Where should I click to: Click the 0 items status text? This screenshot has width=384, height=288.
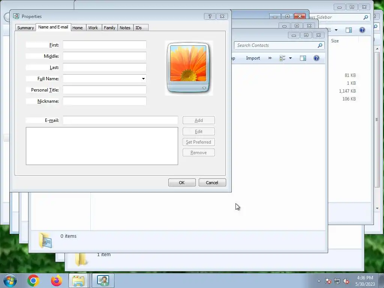coord(68,236)
